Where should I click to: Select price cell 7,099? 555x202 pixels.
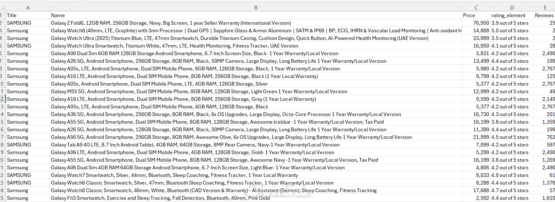click(x=476, y=145)
